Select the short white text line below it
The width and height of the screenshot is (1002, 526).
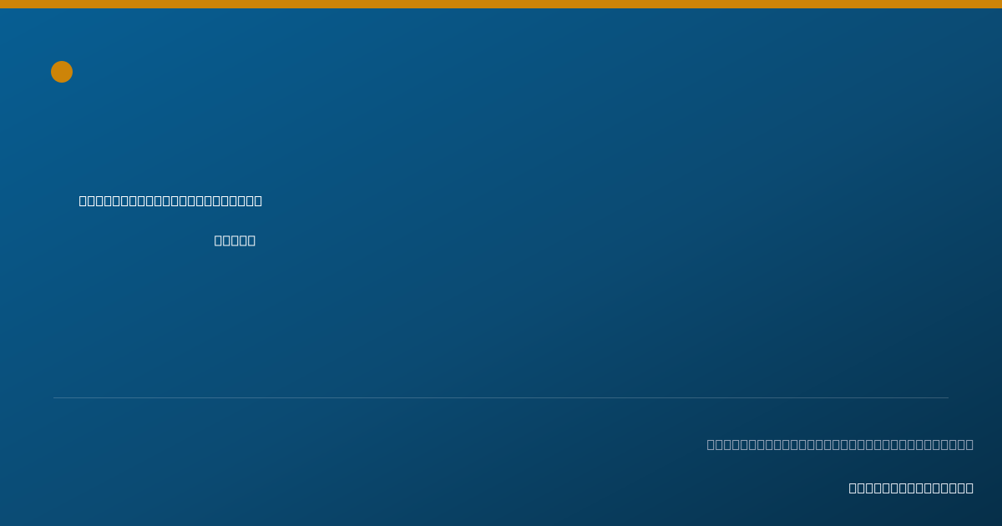pos(235,240)
